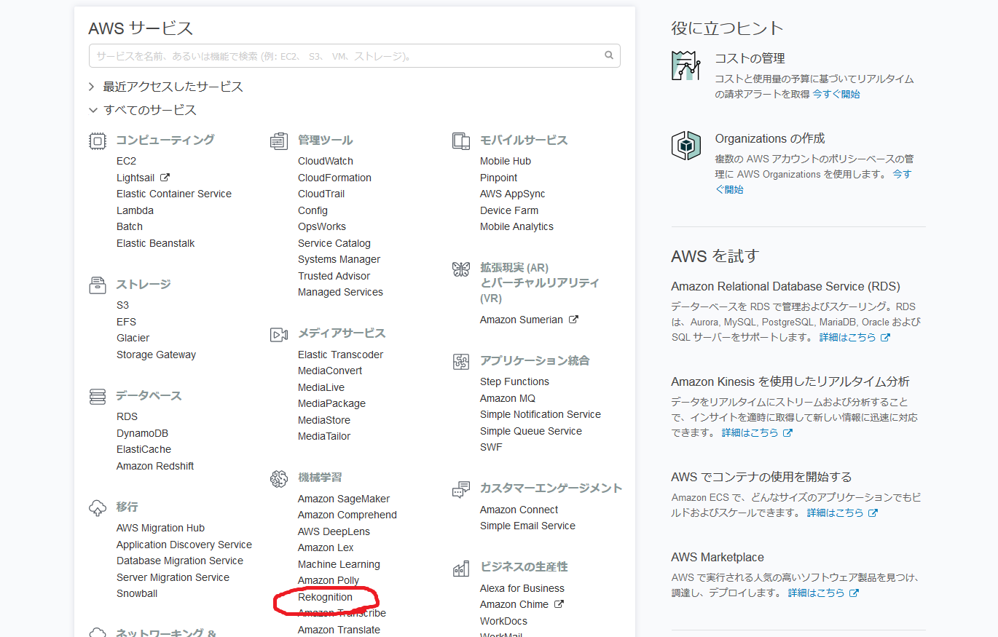The image size is (998, 637).
Task: Click the カスタマーエンゲージメント chat icon
Action: (461, 489)
